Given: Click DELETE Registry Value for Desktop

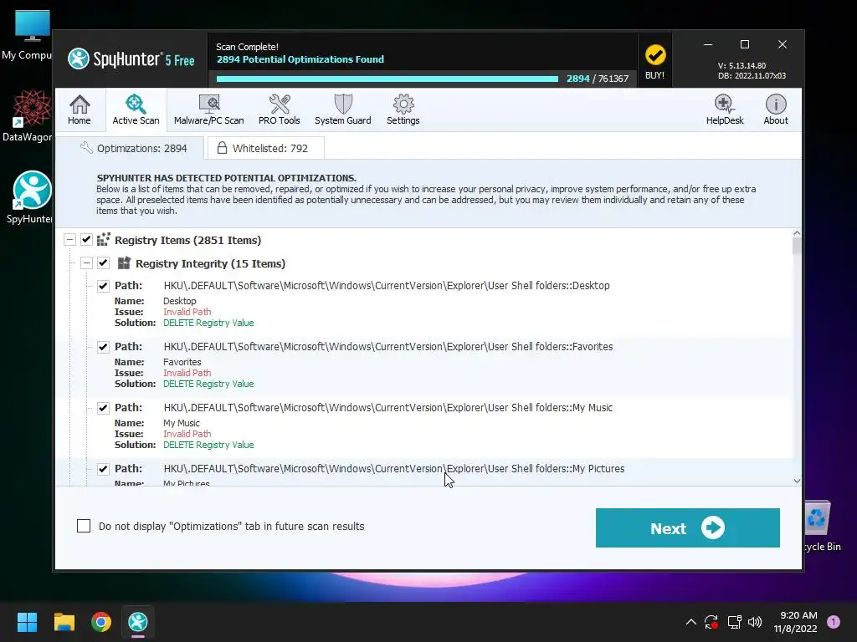Looking at the screenshot, I should (208, 323).
